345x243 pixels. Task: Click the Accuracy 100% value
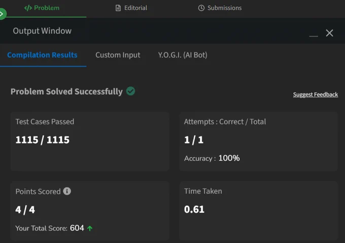229,158
